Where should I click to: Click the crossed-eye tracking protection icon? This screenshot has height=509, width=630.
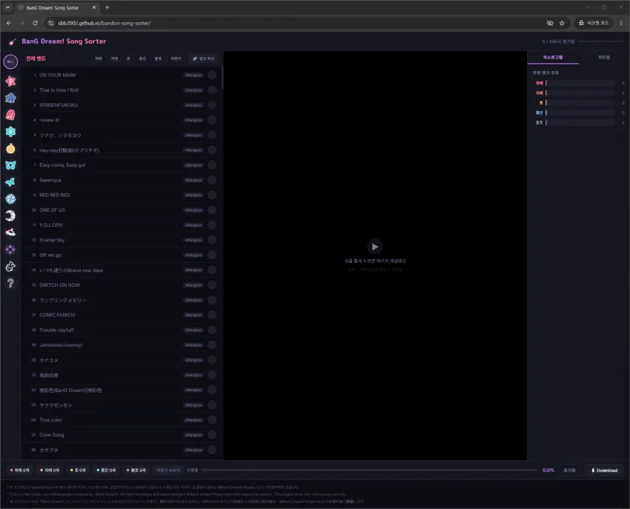tap(550, 23)
